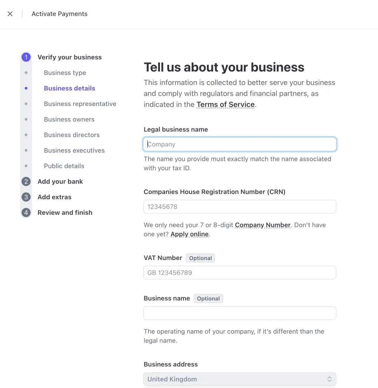This screenshot has width=378, height=388.
Task: Click the Optional badge beside VAT Number
Action: pyautogui.click(x=201, y=258)
